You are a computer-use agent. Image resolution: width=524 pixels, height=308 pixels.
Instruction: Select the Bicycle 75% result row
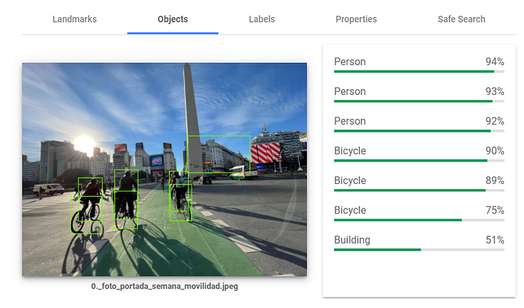pyautogui.click(x=419, y=212)
